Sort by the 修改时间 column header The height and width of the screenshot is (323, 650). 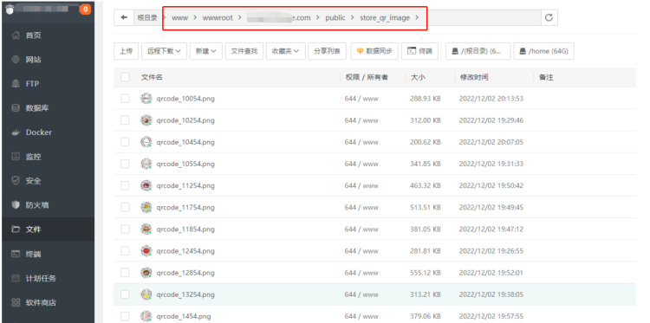(474, 77)
